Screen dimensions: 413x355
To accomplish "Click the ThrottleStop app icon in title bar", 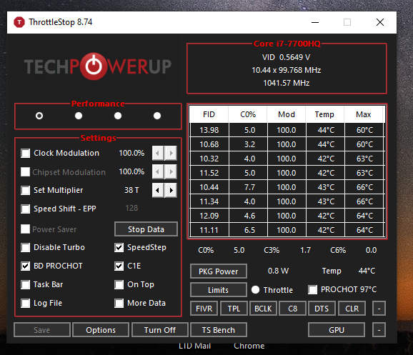I will pos(19,22).
